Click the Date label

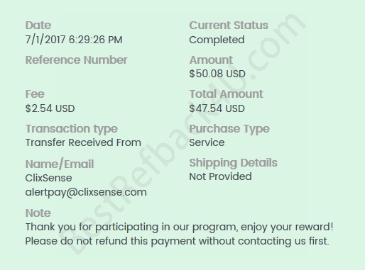tap(38, 26)
